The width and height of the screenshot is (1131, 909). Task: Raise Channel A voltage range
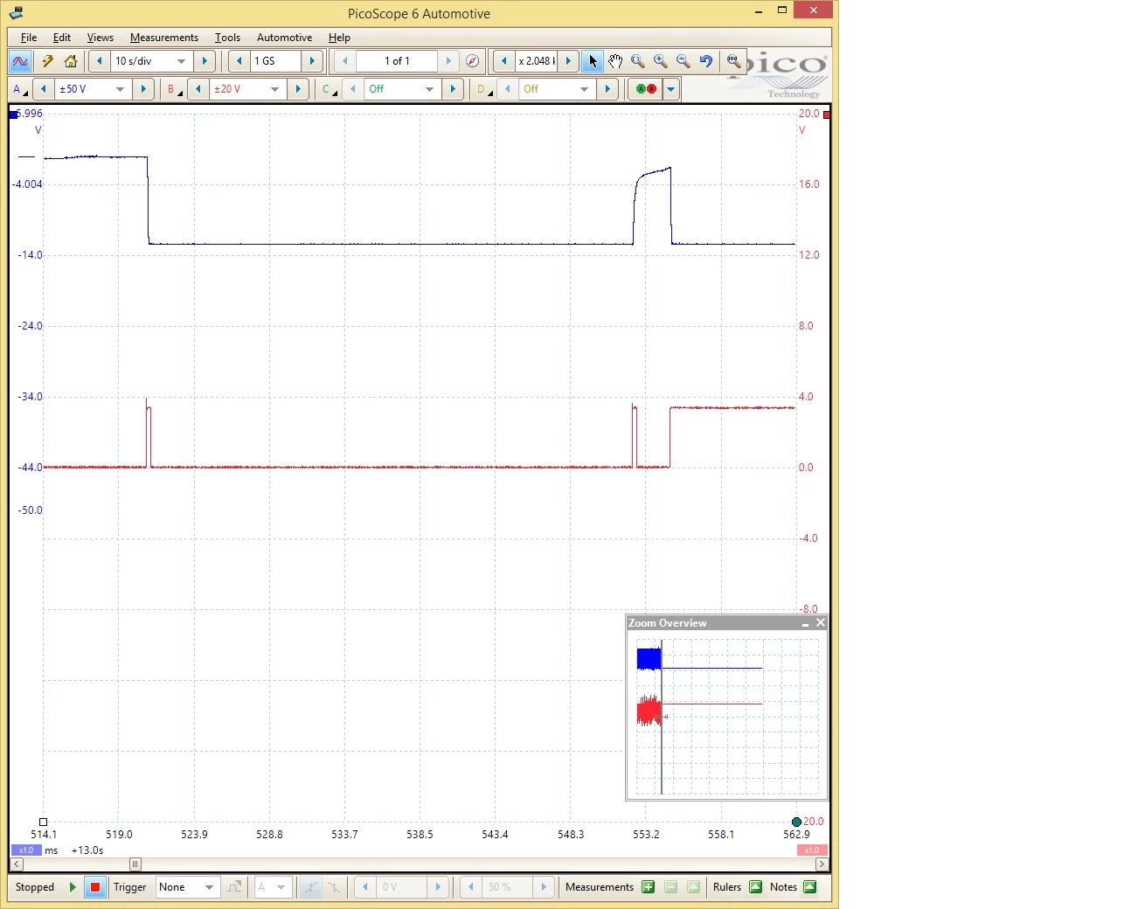pos(143,89)
